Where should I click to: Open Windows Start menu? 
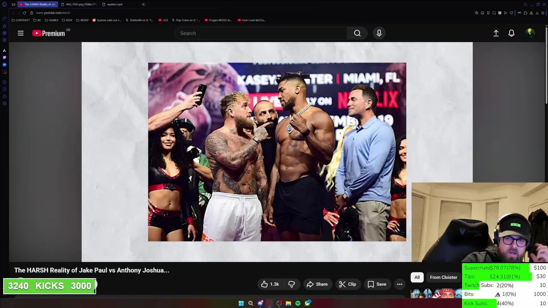point(241,303)
